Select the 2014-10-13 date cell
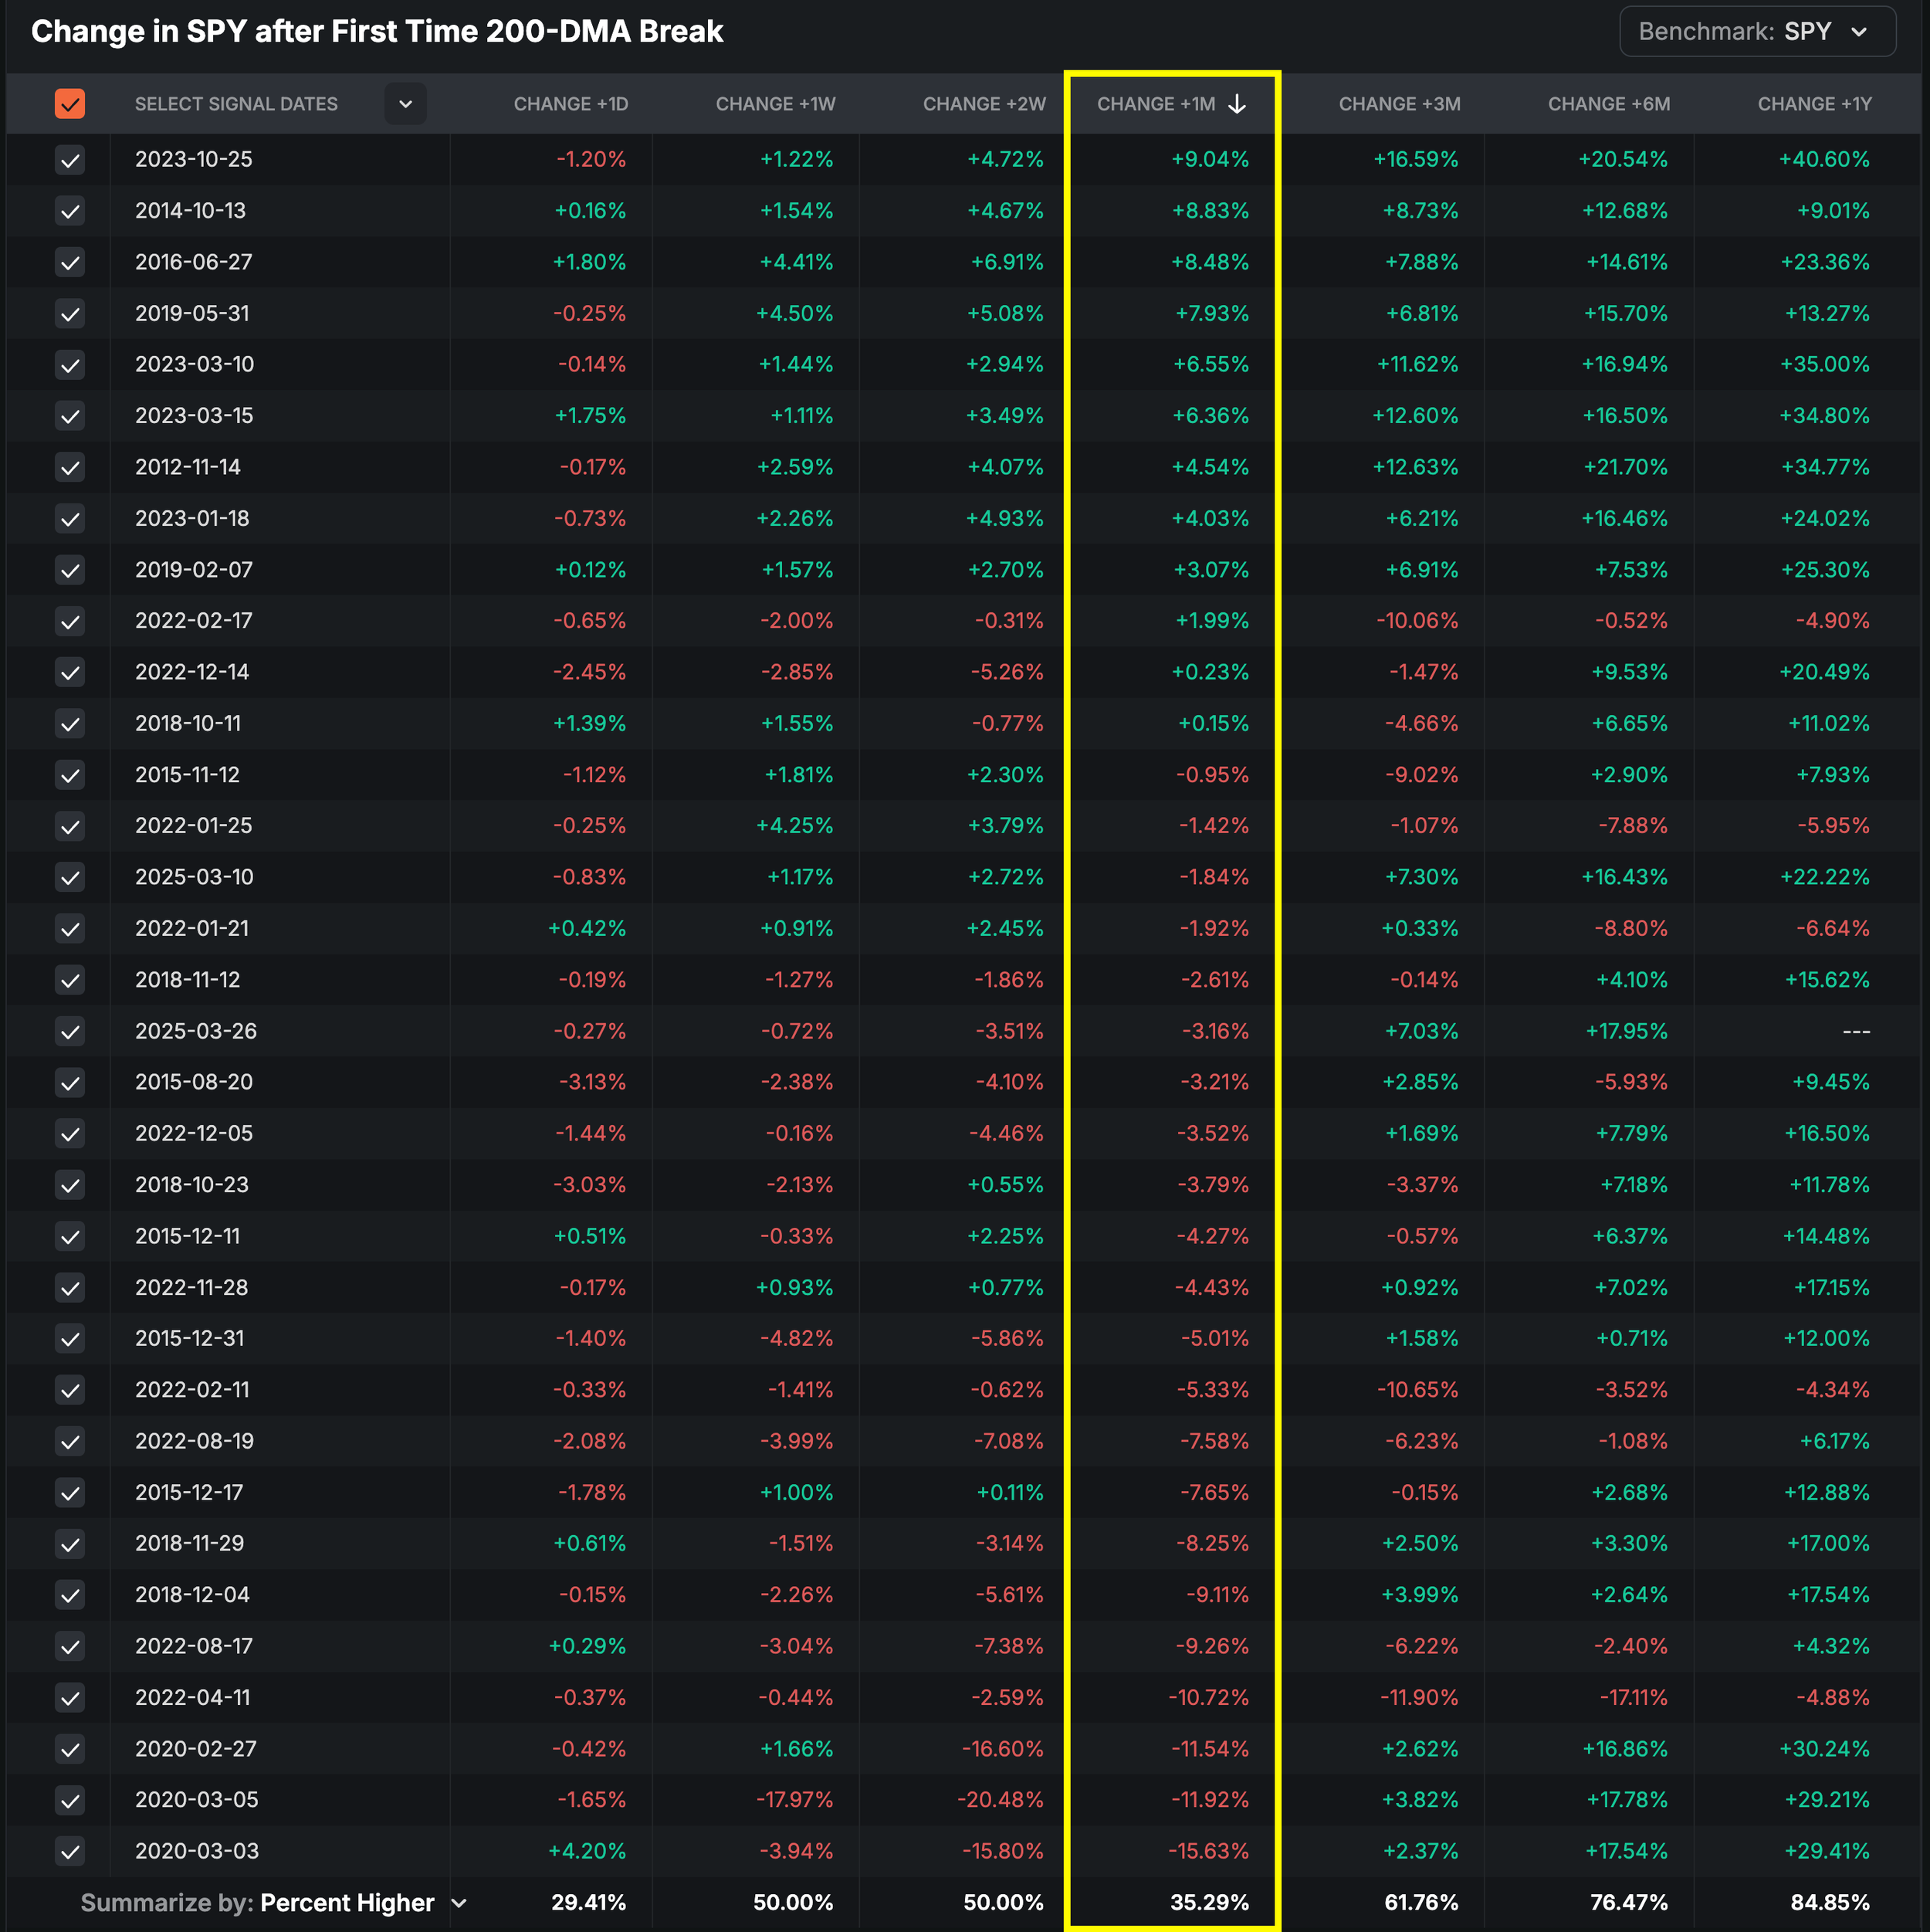 pos(190,211)
